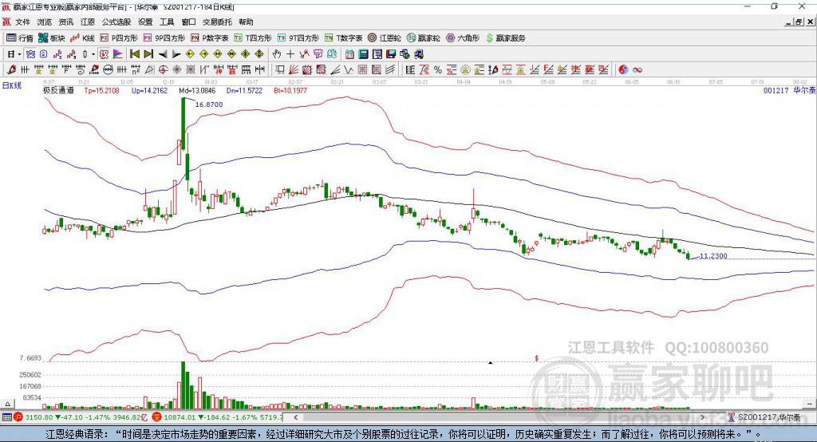Click the 11.2300 low price label
This screenshot has height=442, width=817.
[x=713, y=256]
